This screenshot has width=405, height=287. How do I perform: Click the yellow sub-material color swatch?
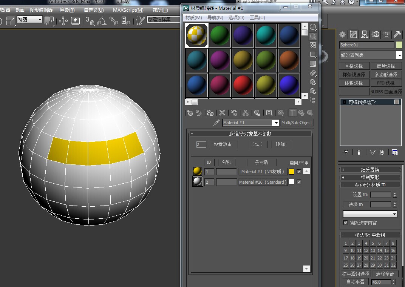click(291, 171)
